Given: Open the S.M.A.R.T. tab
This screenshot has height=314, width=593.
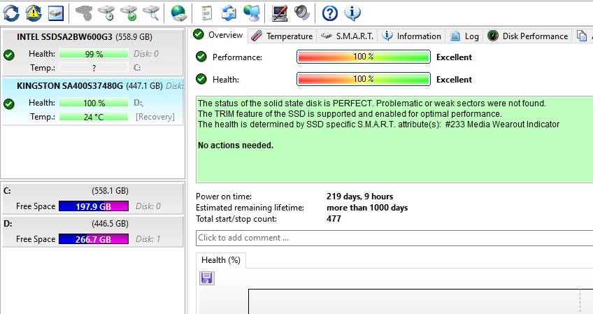Looking at the screenshot, I should (x=347, y=36).
